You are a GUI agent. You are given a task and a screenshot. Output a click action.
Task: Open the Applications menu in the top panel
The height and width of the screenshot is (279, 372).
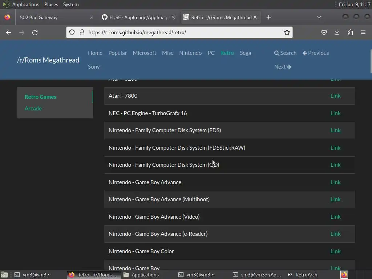[x=26, y=4]
